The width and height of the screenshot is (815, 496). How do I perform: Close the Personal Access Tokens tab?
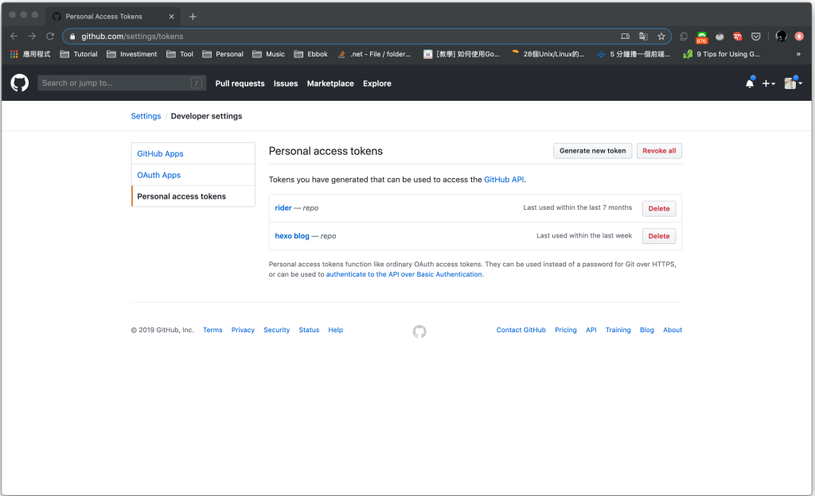tap(172, 17)
